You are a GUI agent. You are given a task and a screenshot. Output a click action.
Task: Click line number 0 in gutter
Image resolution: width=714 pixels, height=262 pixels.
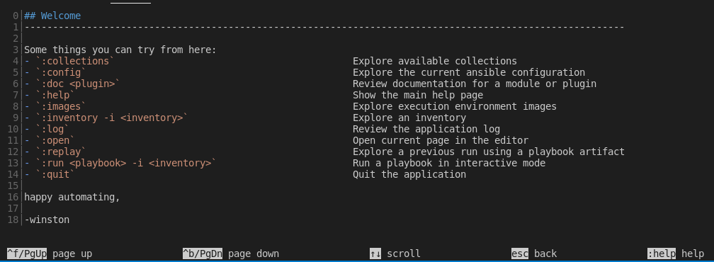16,16
